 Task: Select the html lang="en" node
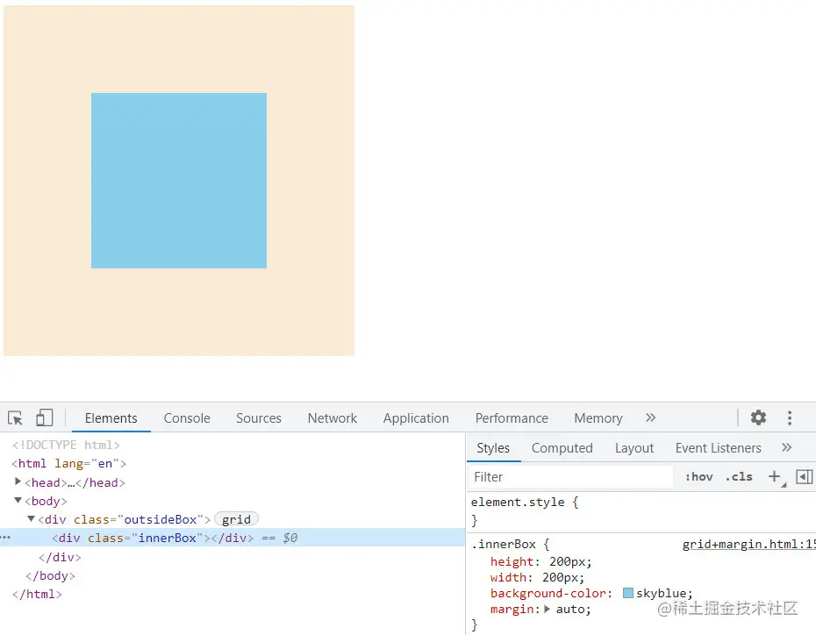(68, 463)
